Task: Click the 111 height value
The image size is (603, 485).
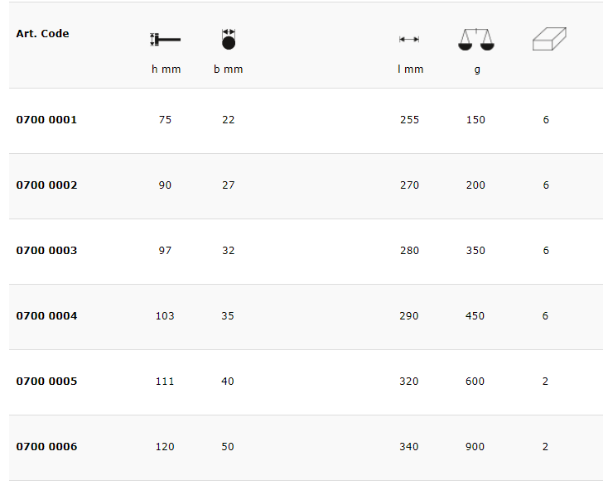Action: 165,382
